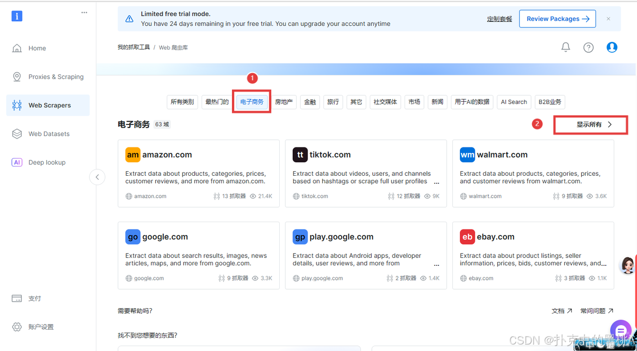Click the assistant avatar at right edge

coord(628,265)
